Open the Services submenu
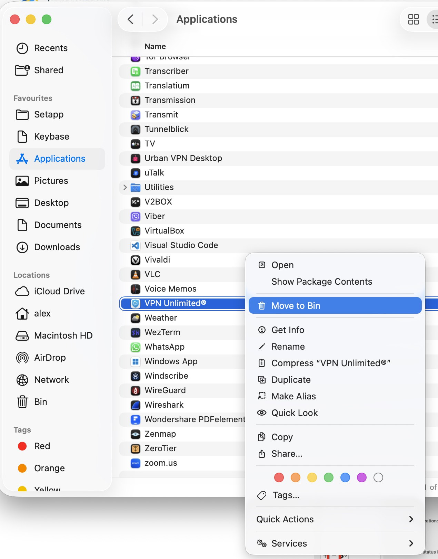Image resolution: width=438 pixels, height=559 pixels. click(335, 543)
